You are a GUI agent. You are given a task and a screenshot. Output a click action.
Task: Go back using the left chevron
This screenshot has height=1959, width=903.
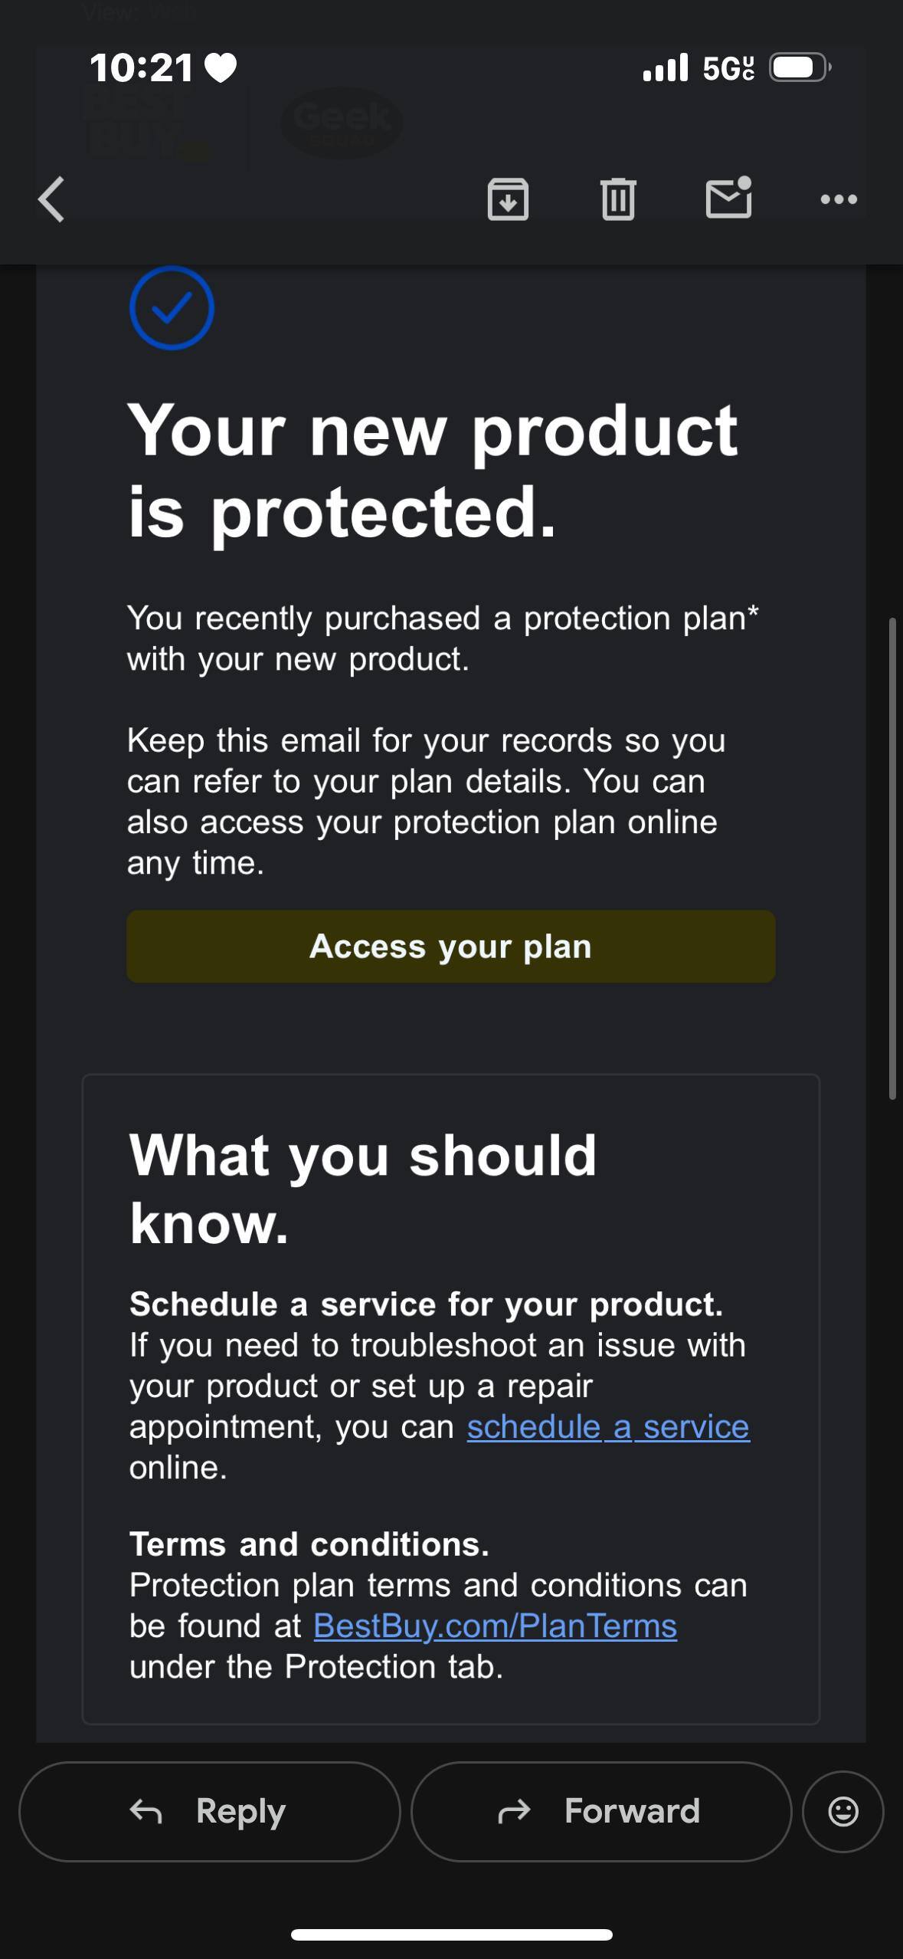[x=52, y=199]
